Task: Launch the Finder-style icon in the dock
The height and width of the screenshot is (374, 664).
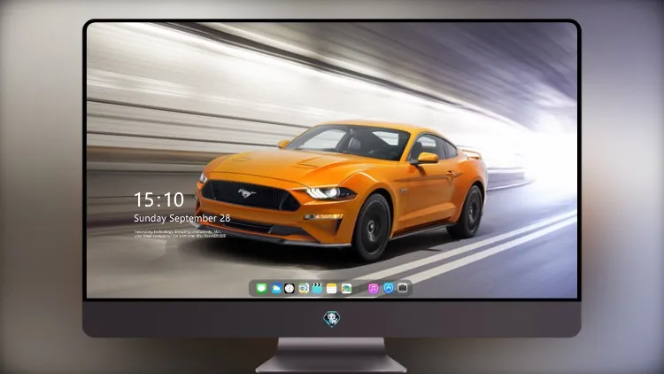Action: (303, 288)
